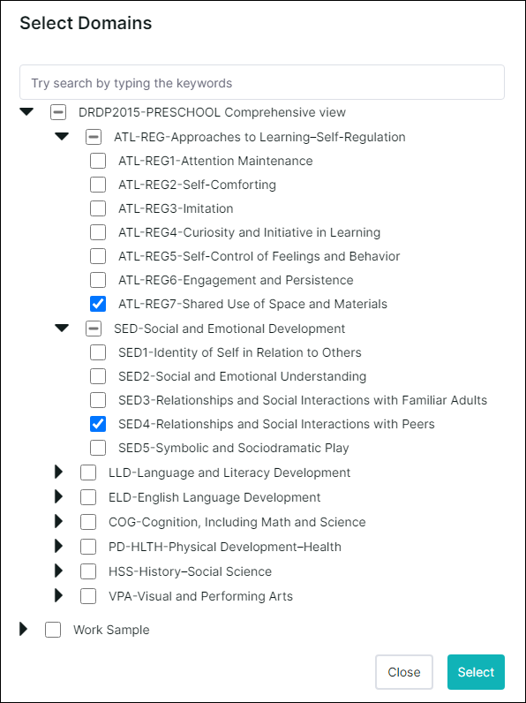Expand the PD-HLTH Physical Development node
526x703 pixels.
click(x=59, y=546)
